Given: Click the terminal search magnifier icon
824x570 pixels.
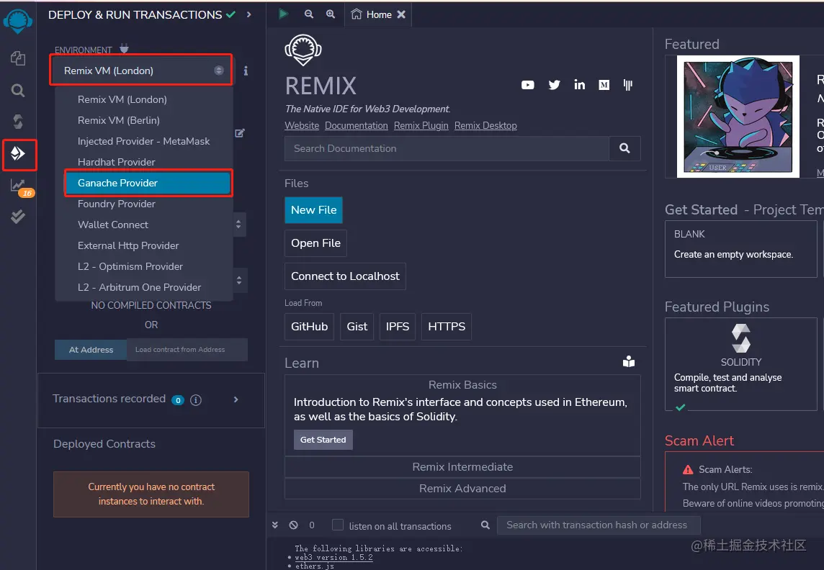Looking at the screenshot, I should tap(485, 525).
